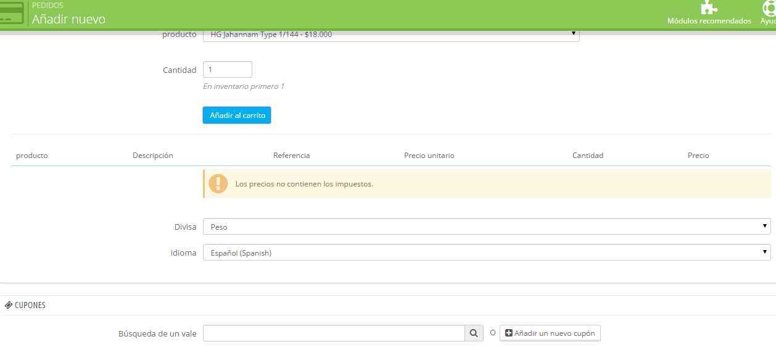Viewport: 776px width, 347px height.
Task: Click Añadir un nuevo cupón button
Action: (550, 333)
